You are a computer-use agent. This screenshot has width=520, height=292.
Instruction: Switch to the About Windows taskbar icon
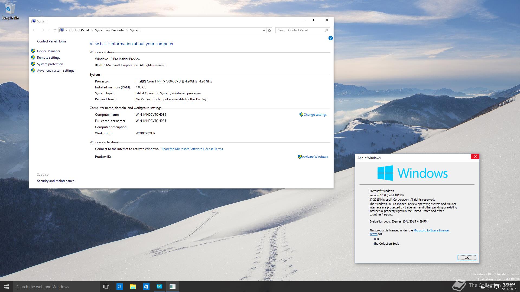click(x=173, y=287)
